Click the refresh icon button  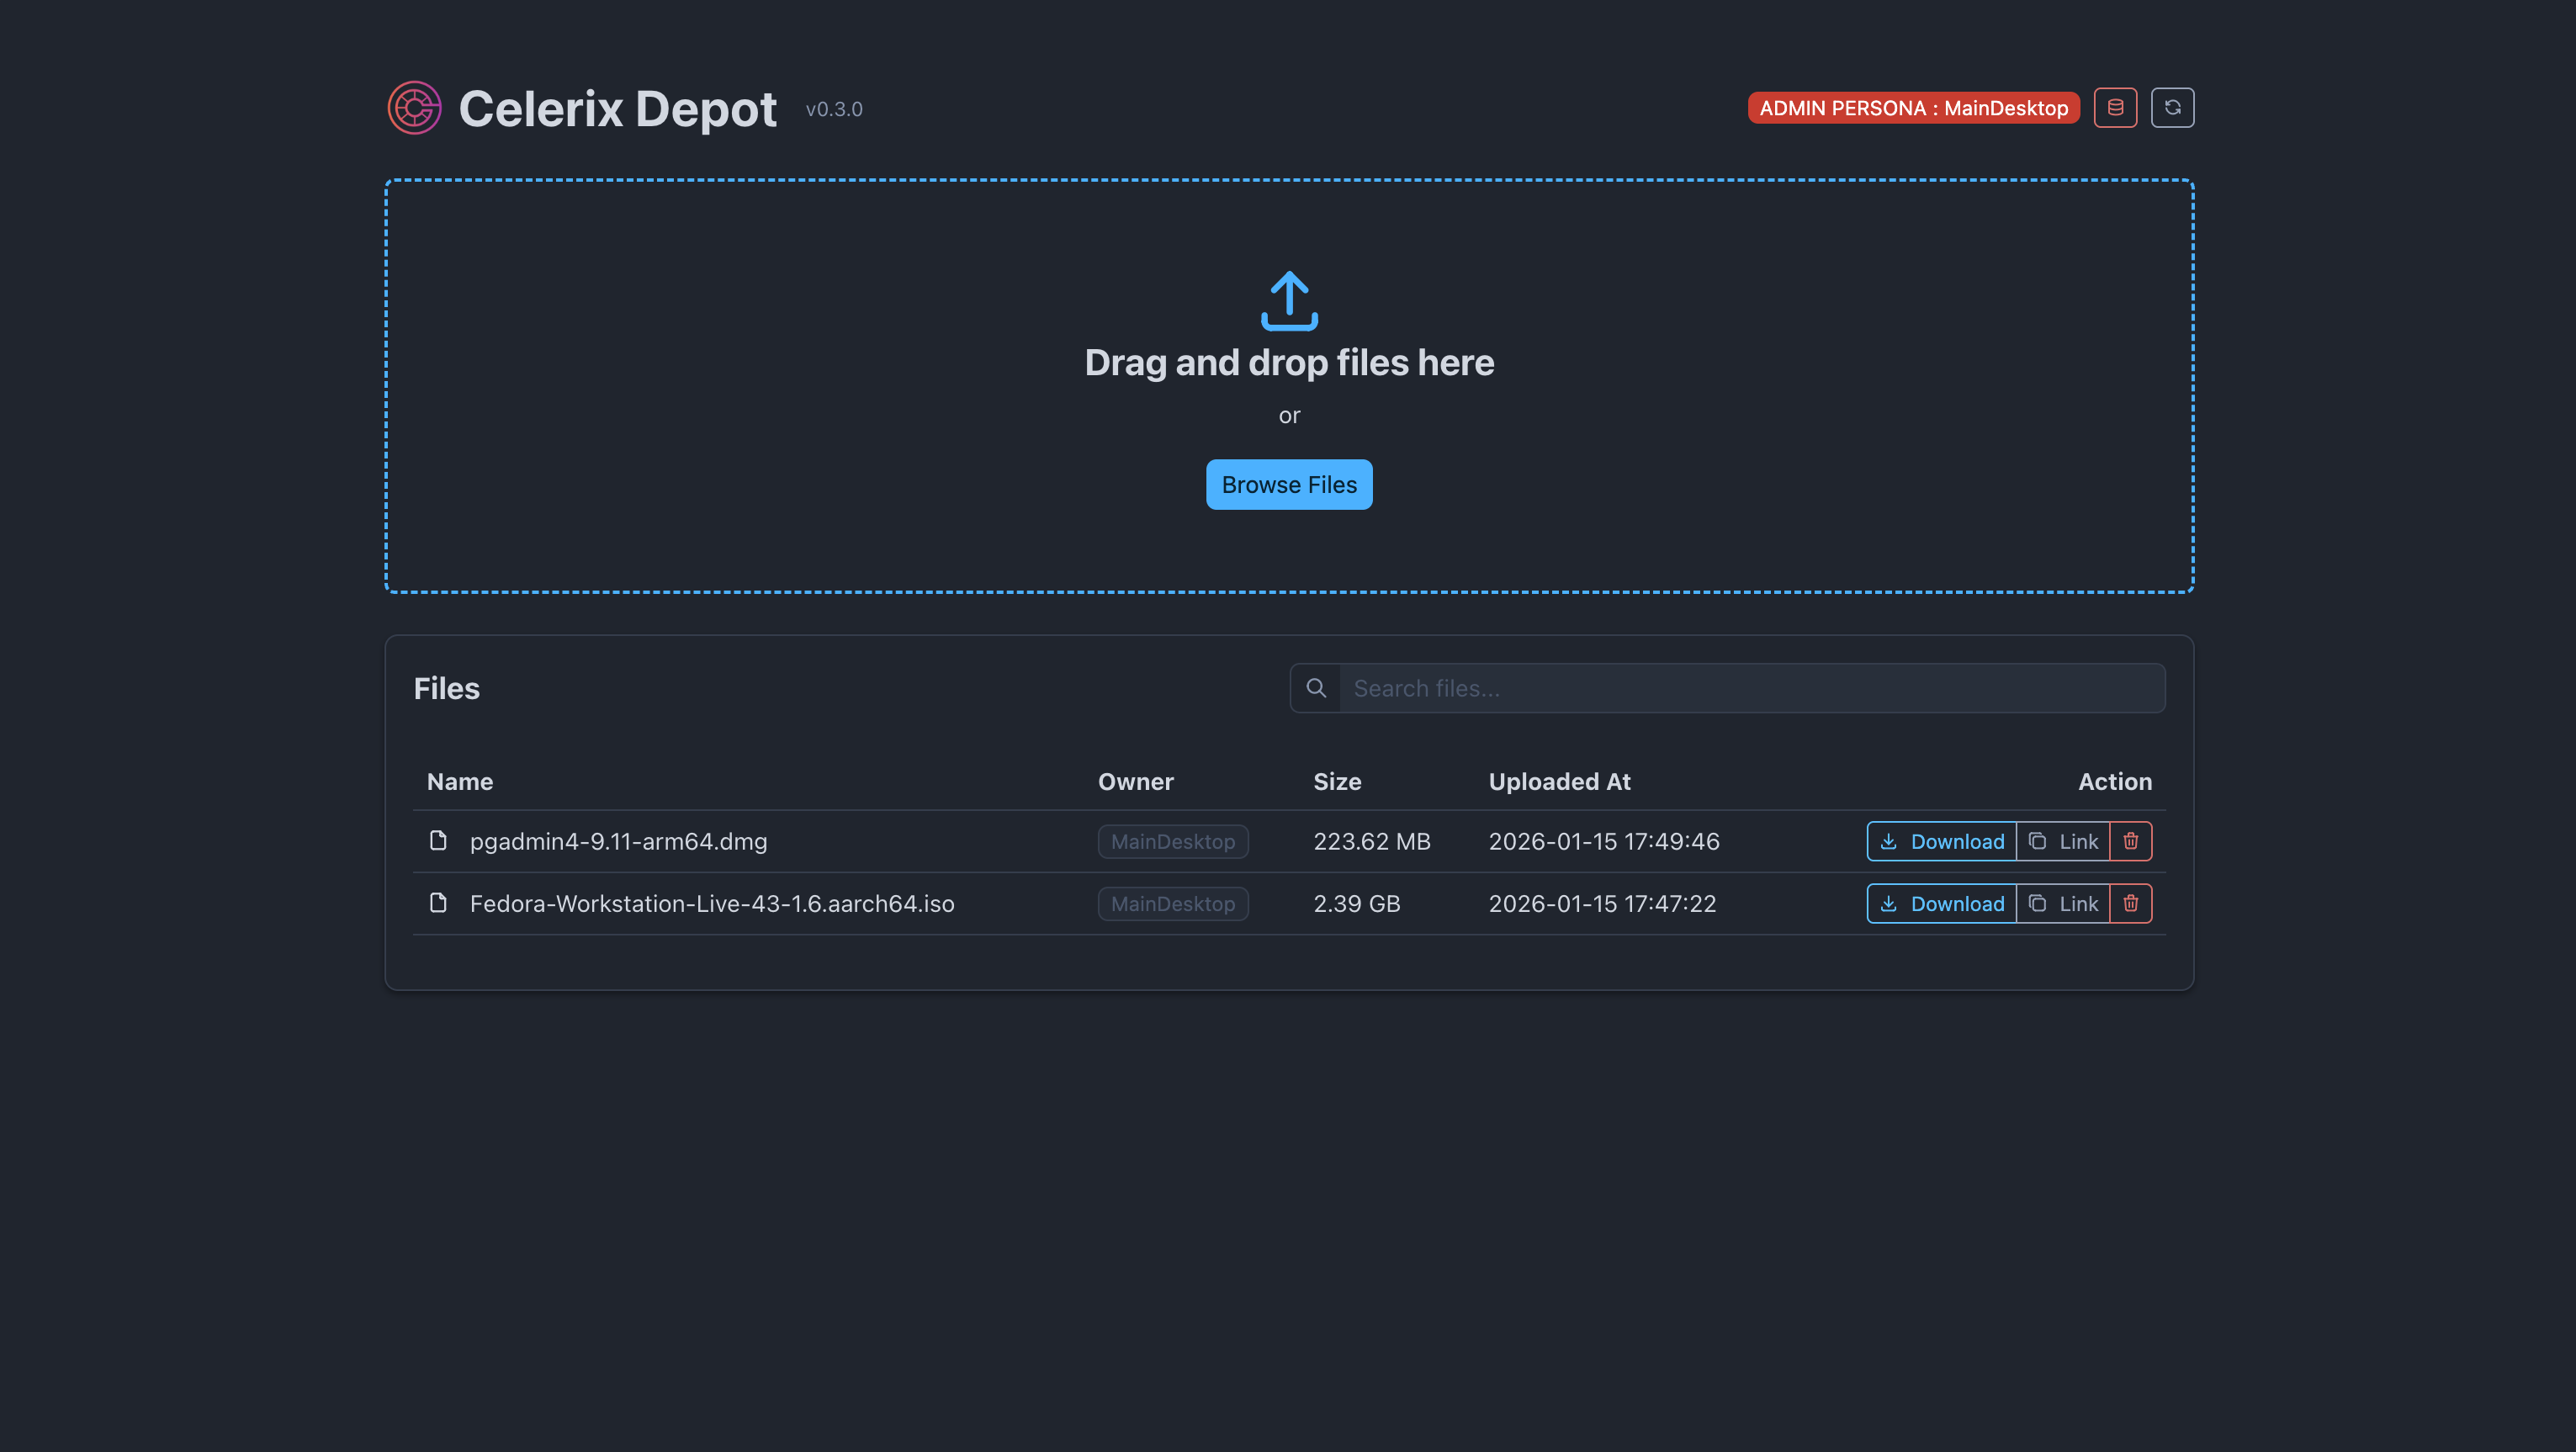coord(2172,108)
